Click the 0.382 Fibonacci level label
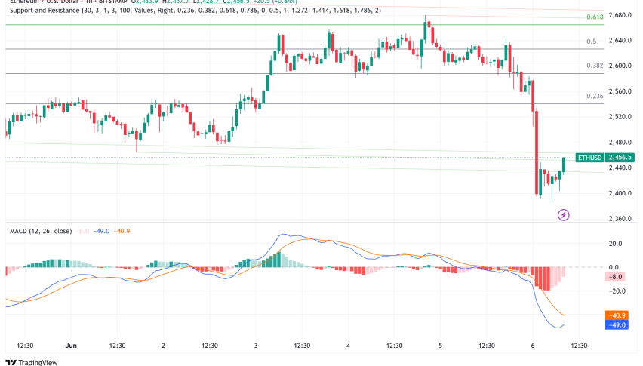643x366 pixels. pyautogui.click(x=595, y=66)
